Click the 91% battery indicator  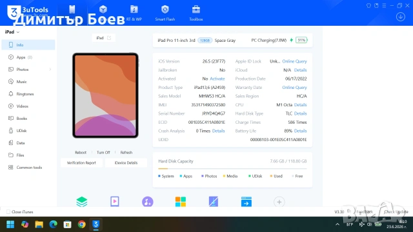click(301, 40)
